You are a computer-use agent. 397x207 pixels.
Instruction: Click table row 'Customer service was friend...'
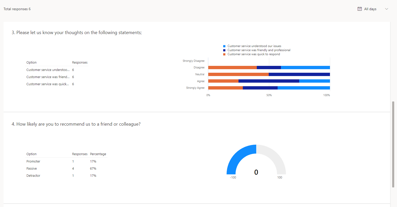click(x=57, y=77)
